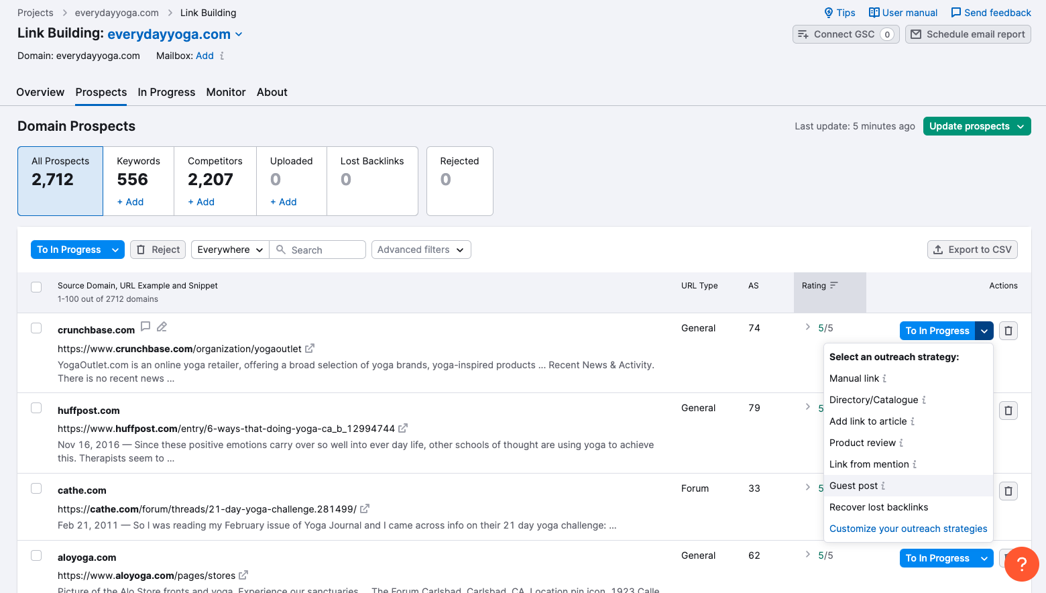Click crunchbase.com To In Progress button
Screen dimensions: 1046x593
coord(937,331)
